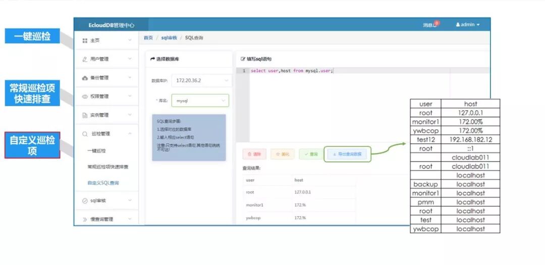545x265 pixels.
Task: Click the 导出查询数据 export button
Action: pos(347,154)
